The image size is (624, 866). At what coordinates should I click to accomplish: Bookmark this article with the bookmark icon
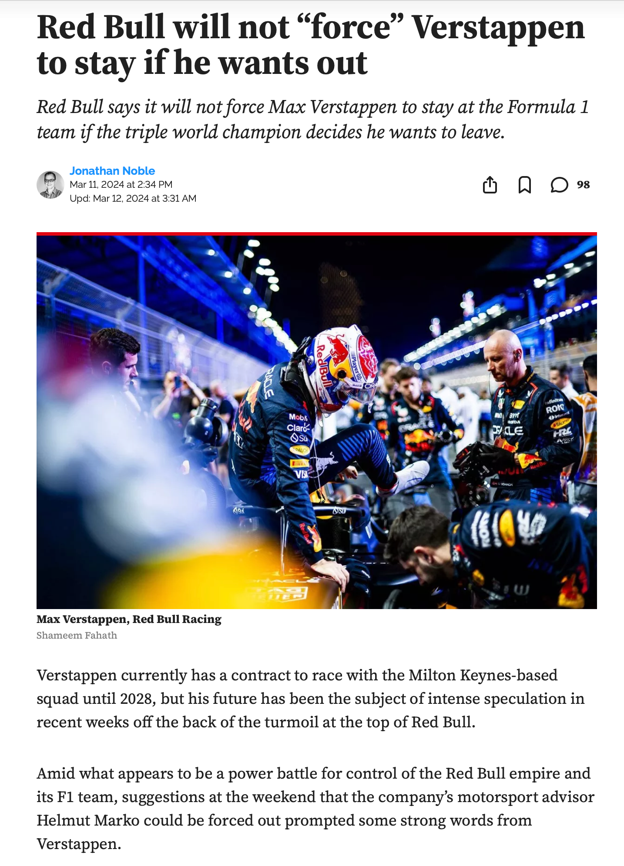tap(524, 185)
